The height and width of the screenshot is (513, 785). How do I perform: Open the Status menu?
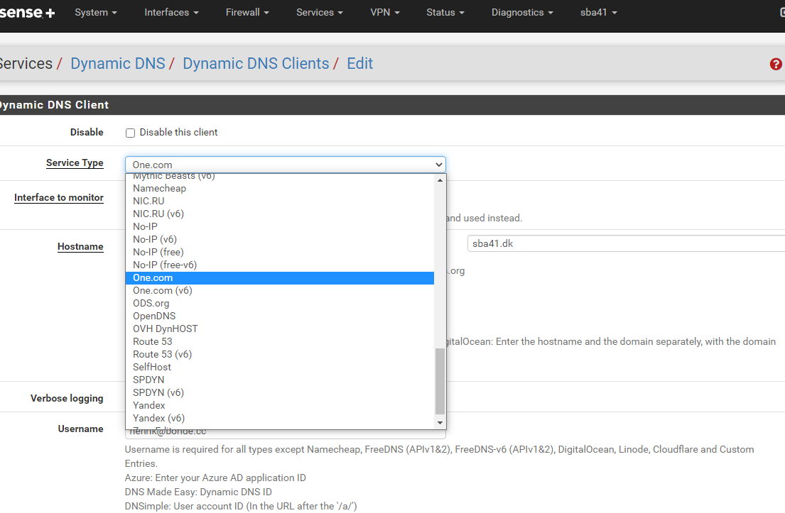coord(445,13)
